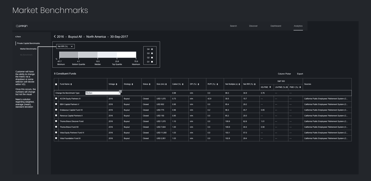Click the back chevron beside 2016 heading
This screenshot has width=371, height=181.
[x=55, y=37]
